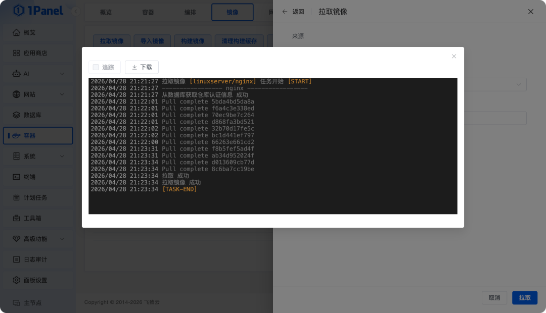Close the 拉取镜像 drawer
The width and height of the screenshot is (546, 313).
531,12
